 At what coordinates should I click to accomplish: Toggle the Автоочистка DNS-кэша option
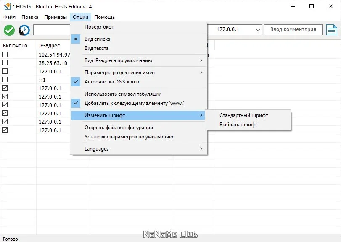click(x=111, y=82)
